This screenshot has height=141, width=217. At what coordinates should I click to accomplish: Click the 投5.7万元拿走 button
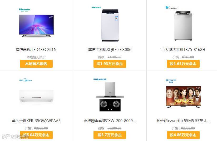[x=110, y=135]
